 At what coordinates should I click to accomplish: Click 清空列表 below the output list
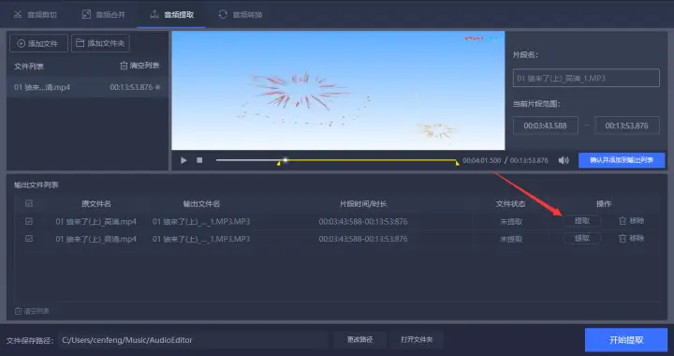32,311
